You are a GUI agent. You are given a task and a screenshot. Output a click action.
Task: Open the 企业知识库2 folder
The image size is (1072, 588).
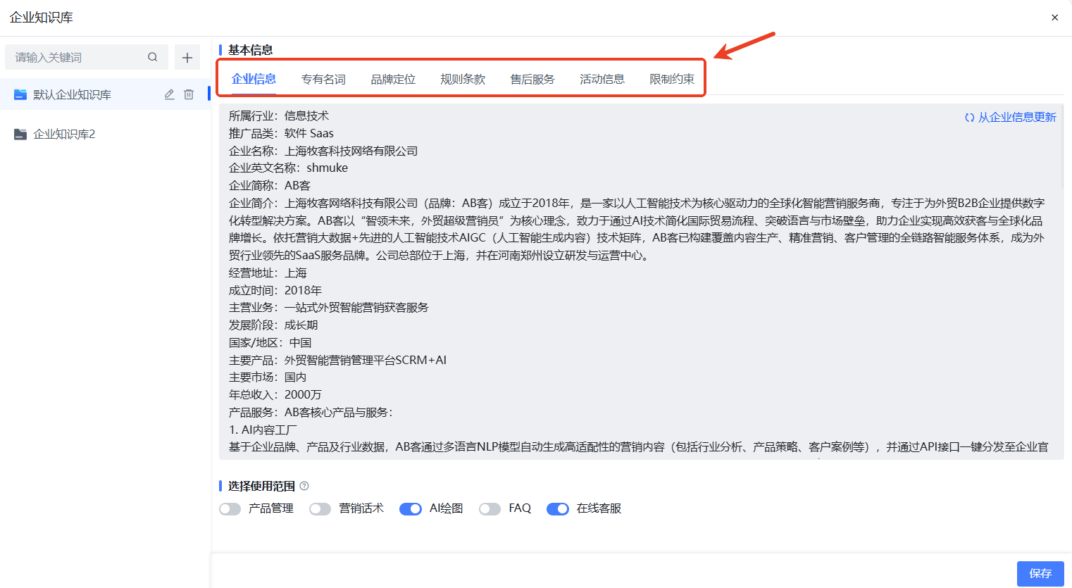pos(63,134)
